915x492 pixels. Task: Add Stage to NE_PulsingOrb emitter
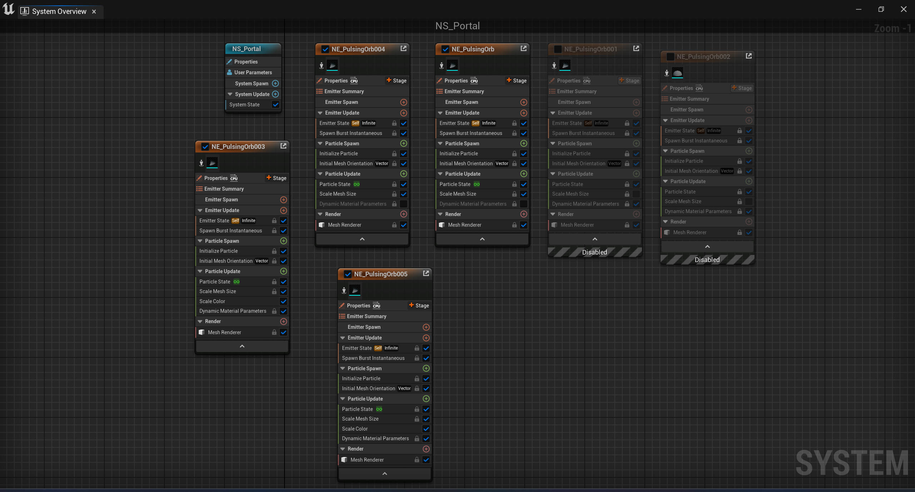tap(516, 81)
